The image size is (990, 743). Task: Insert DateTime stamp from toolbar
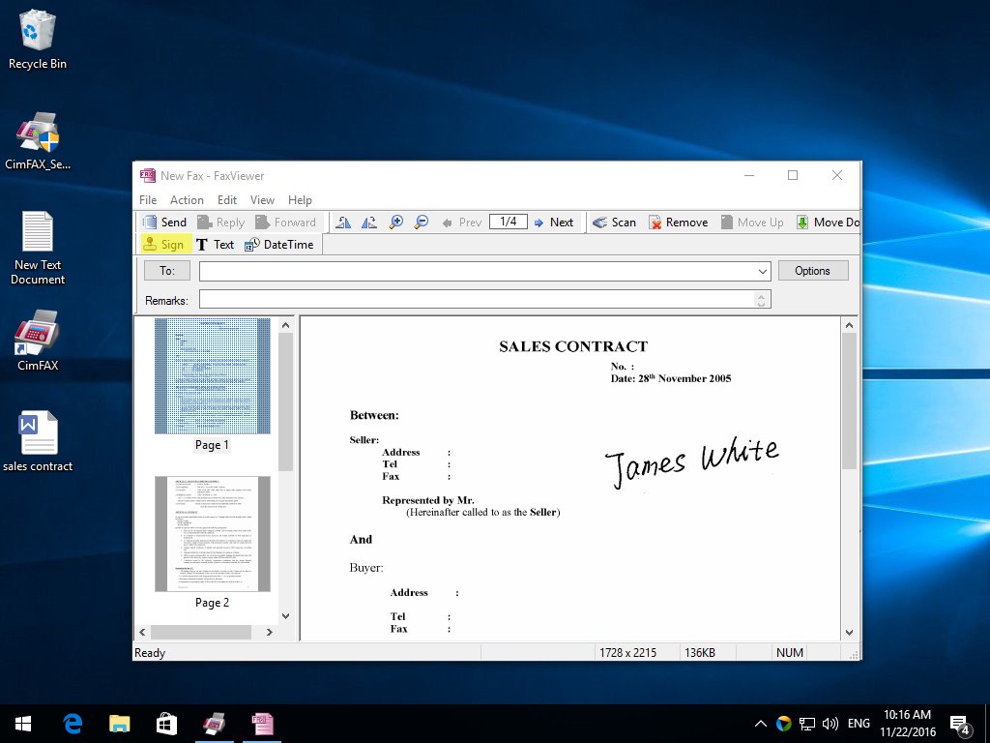click(x=279, y=245)
